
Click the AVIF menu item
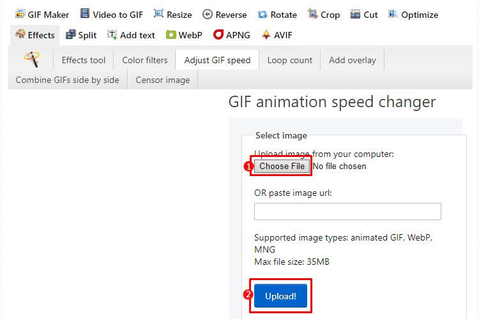point(277,35)
